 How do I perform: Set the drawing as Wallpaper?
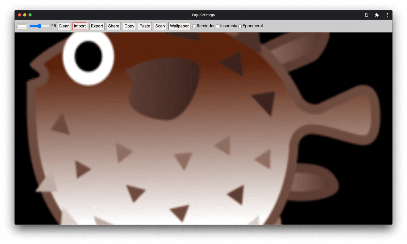point(179,26)
